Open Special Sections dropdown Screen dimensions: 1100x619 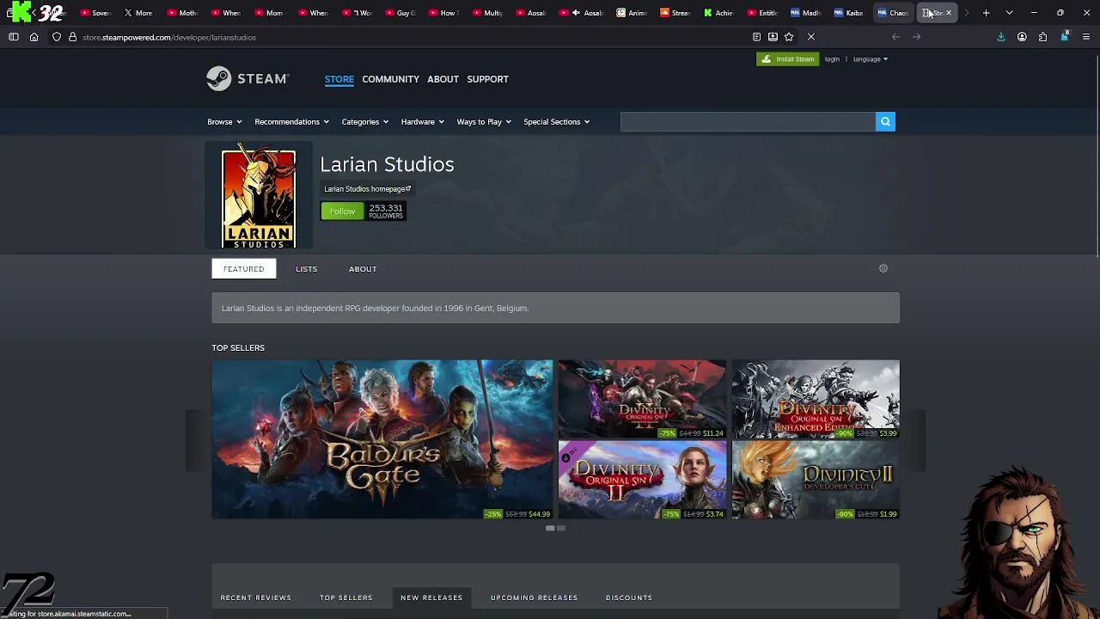point(556,121)
